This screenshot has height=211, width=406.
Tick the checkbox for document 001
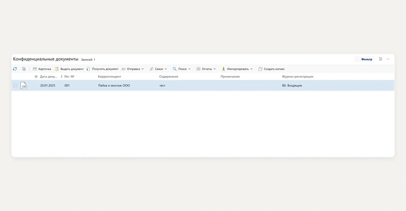point(15,85)
